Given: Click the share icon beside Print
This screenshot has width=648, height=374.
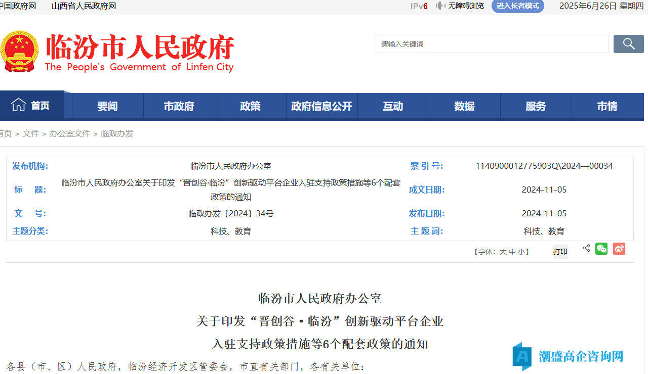Looking at the screenshot, I should tap(586, 248).
